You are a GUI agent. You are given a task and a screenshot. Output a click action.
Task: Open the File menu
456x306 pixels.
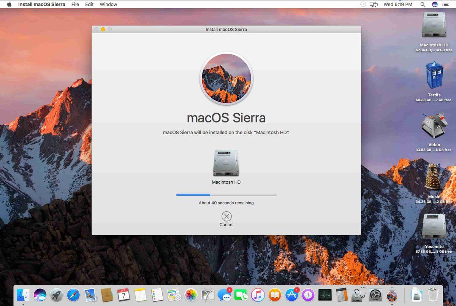pos(75,4)
